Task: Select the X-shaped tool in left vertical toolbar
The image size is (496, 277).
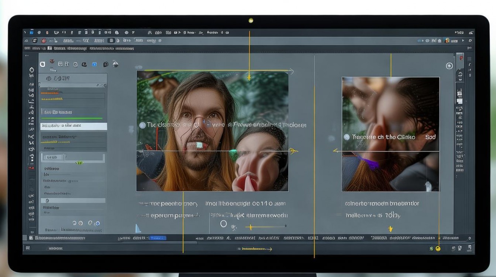Action: pyautogui.click(x=31, y=137)
